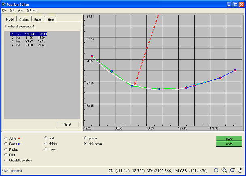Open the View menu
The height and width of the screenshot is (176, 246).
21,10
